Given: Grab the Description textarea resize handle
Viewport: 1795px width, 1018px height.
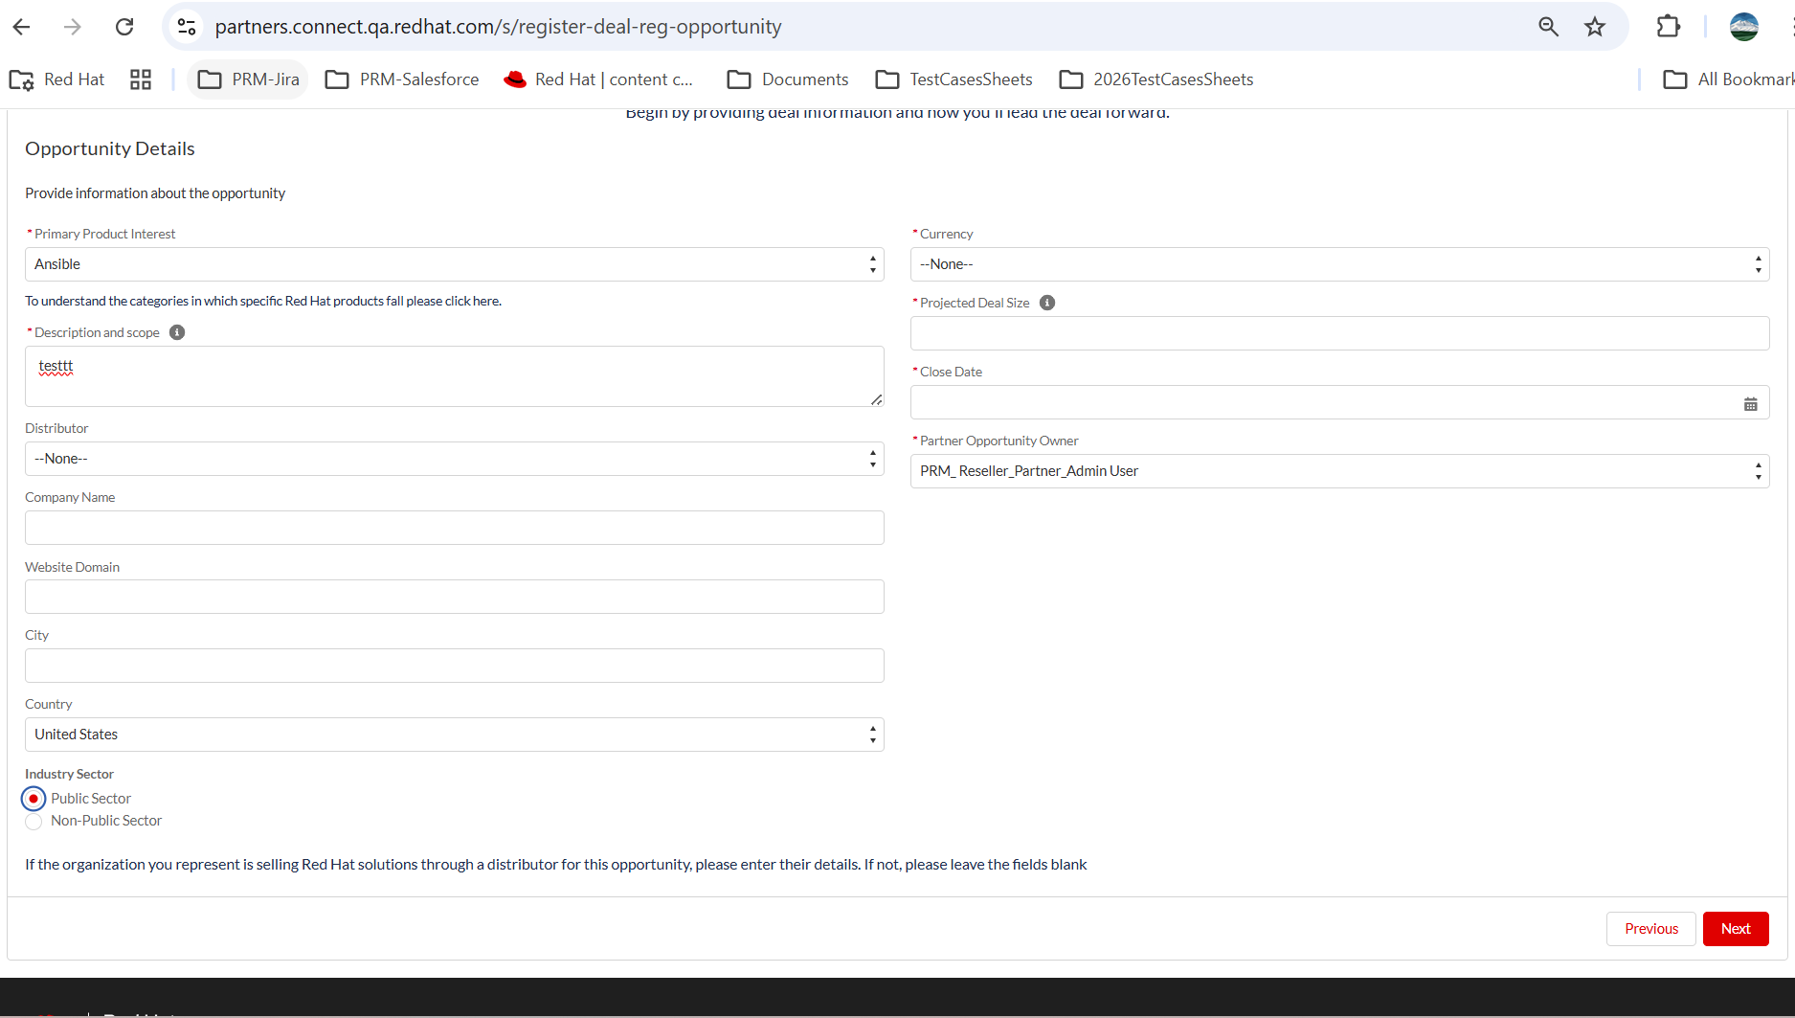Looking at the screenshot, I should tap(876, 399).
